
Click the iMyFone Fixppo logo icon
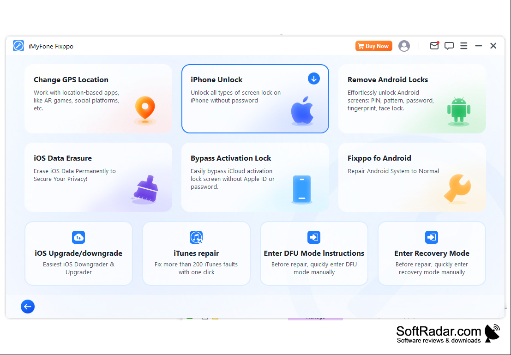click(18, 46)
